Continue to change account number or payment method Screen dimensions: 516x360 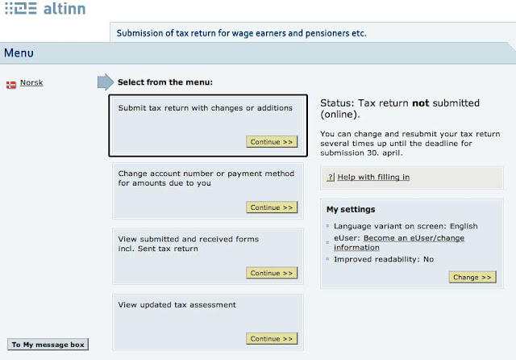pyautogui.click(x=271, y=207)
